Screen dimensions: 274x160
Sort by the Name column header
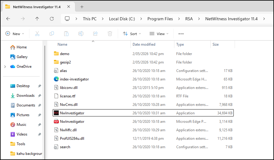(62, 44)
